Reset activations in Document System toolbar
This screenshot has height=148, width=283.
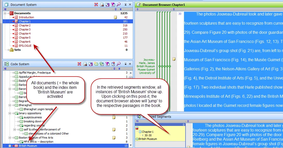(x=96, y=5)
